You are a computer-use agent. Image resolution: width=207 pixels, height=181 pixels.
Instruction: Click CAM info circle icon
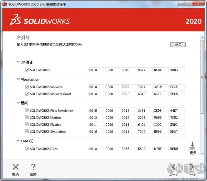(31, 141)
